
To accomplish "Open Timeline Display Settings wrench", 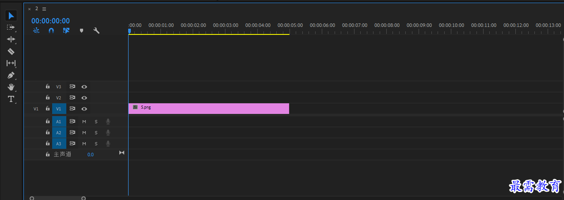I will (x=96, y=30).
